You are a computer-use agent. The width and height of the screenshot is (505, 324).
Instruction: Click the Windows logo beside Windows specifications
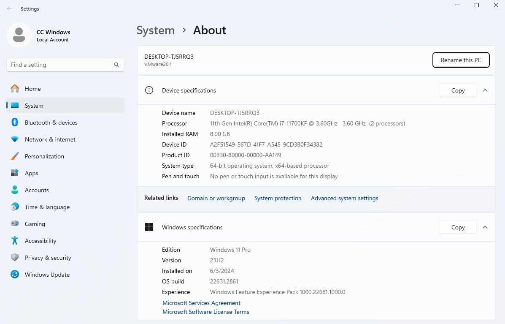tap(149, 227)
